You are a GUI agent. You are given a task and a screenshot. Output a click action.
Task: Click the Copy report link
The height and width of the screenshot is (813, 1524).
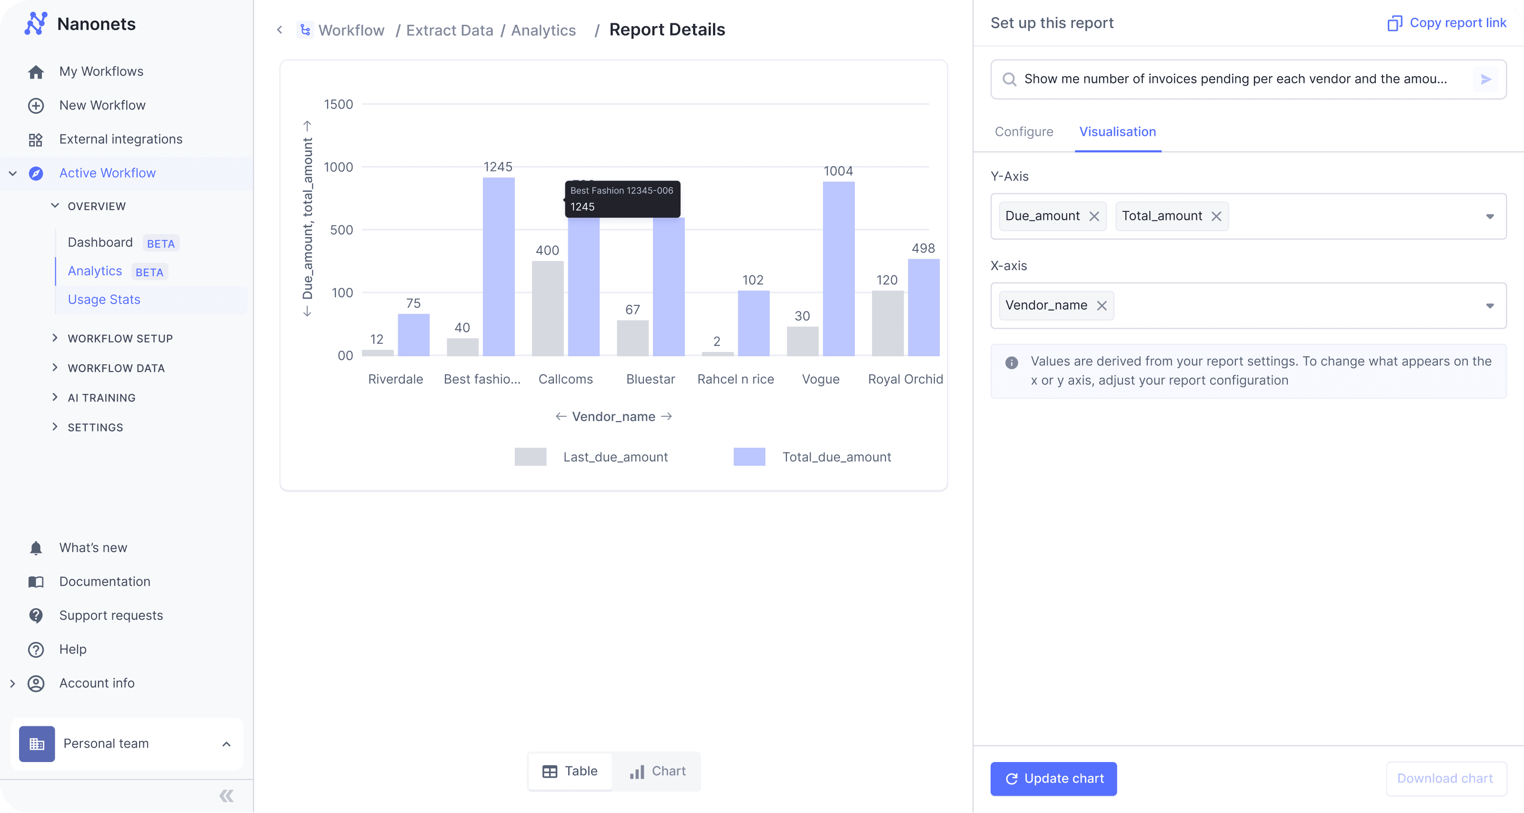1446,23
